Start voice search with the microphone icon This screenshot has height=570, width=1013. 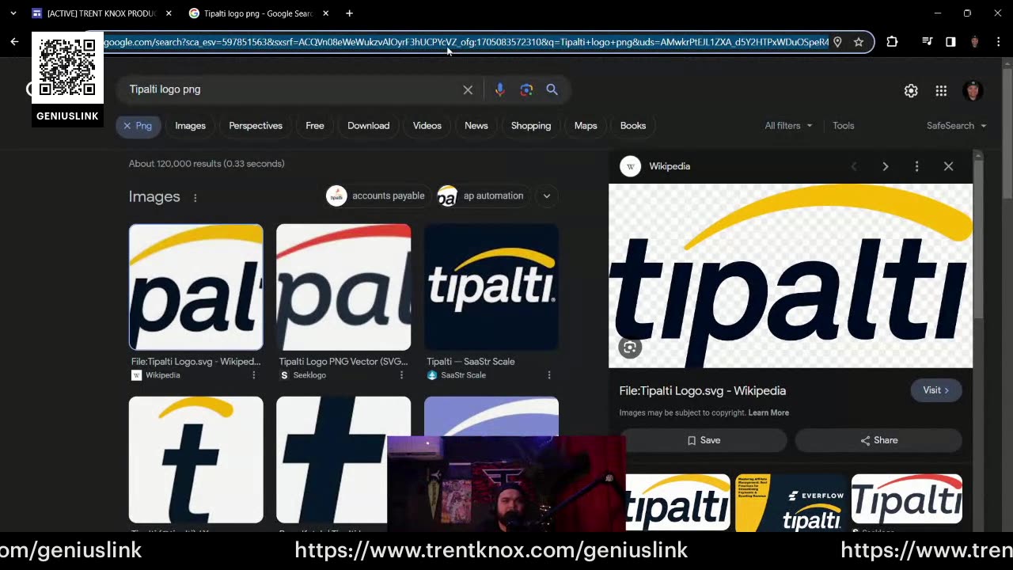coord(499,89)
